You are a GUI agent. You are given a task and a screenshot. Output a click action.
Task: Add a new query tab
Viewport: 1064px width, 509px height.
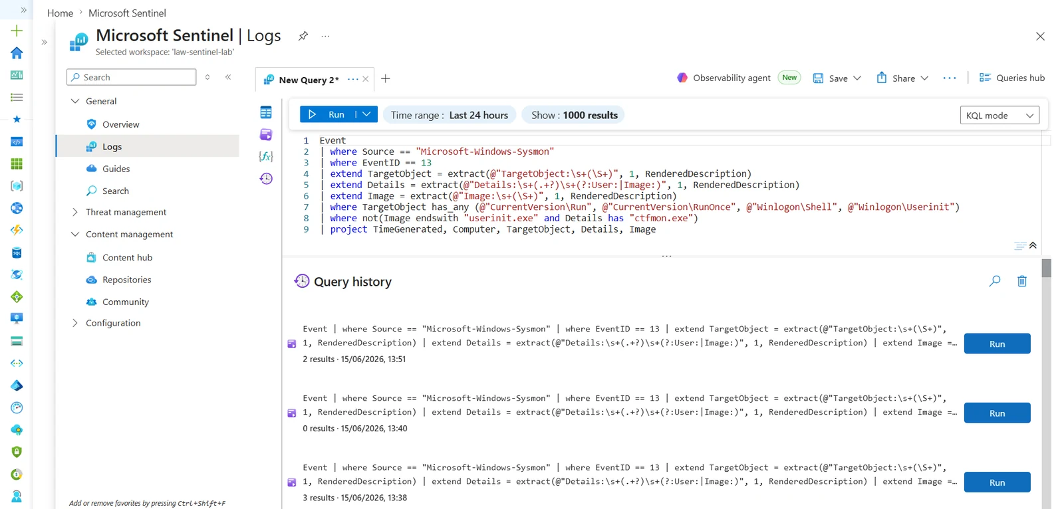pos(385,79)
